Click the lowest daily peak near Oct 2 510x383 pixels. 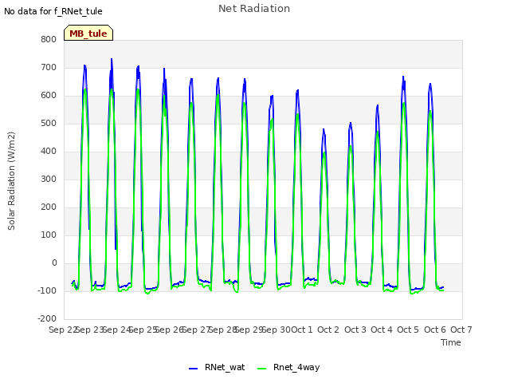(x=324, y=129)
